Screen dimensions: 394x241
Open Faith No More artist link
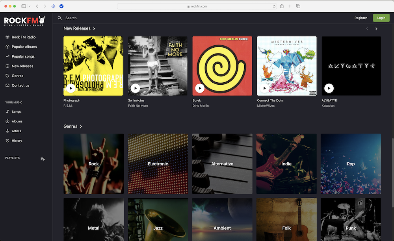[138, 106]
